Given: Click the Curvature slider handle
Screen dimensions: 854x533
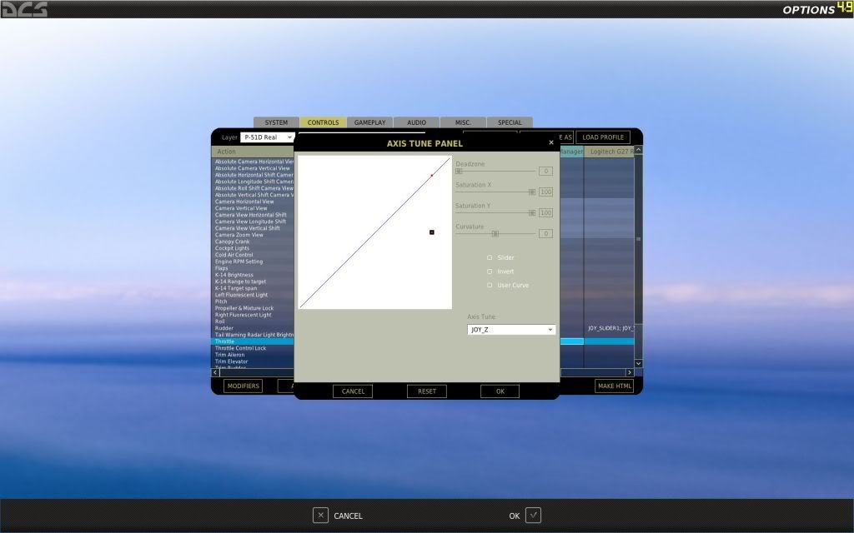Looking at the screenshot, I should [495, 234].
